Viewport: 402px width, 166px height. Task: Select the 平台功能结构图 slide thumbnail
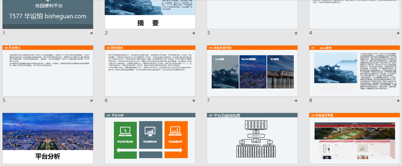coord(252,138)
